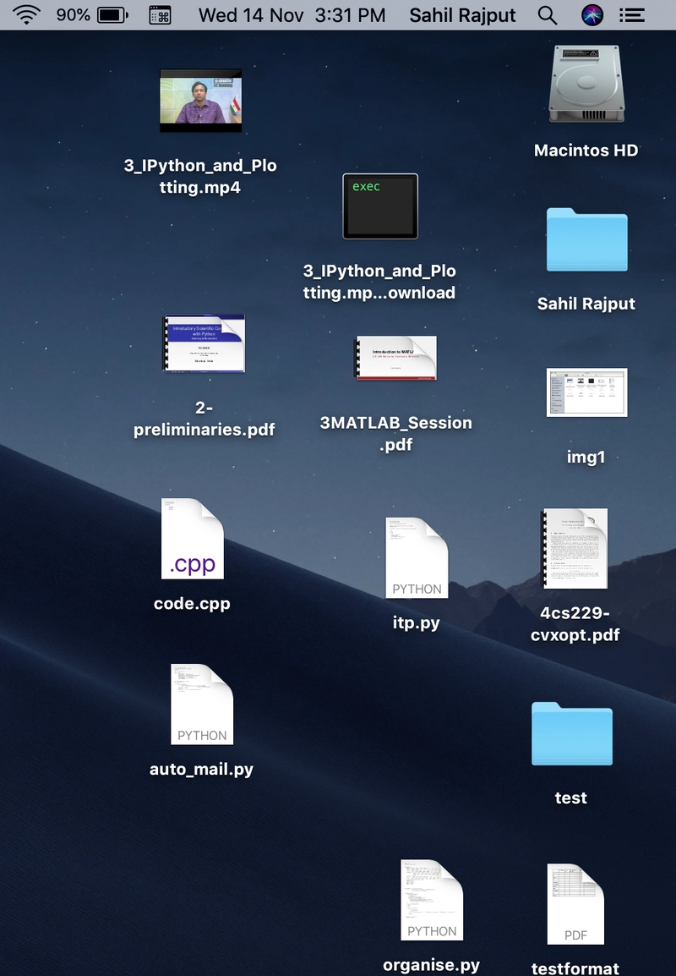Click the battery status icon
676x976 pixels.
pos(112,15)
